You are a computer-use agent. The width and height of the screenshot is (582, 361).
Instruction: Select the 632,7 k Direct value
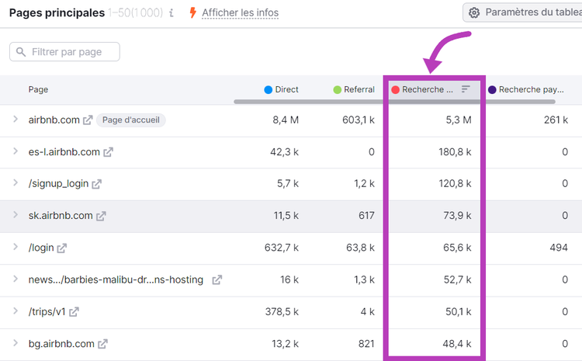[x=282, y=248]
